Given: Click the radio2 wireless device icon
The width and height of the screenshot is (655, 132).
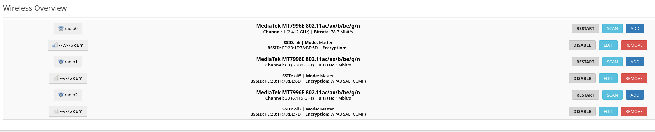Looking at the screenshot, I should pos(61,95).
